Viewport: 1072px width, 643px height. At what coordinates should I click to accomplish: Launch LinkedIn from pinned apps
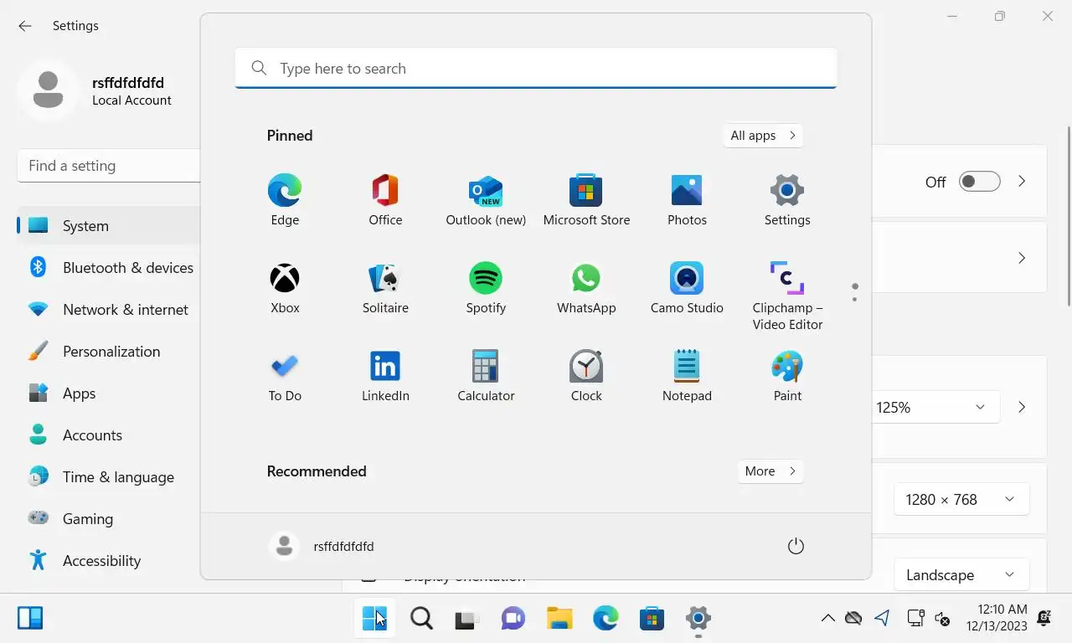coord(385,376)
